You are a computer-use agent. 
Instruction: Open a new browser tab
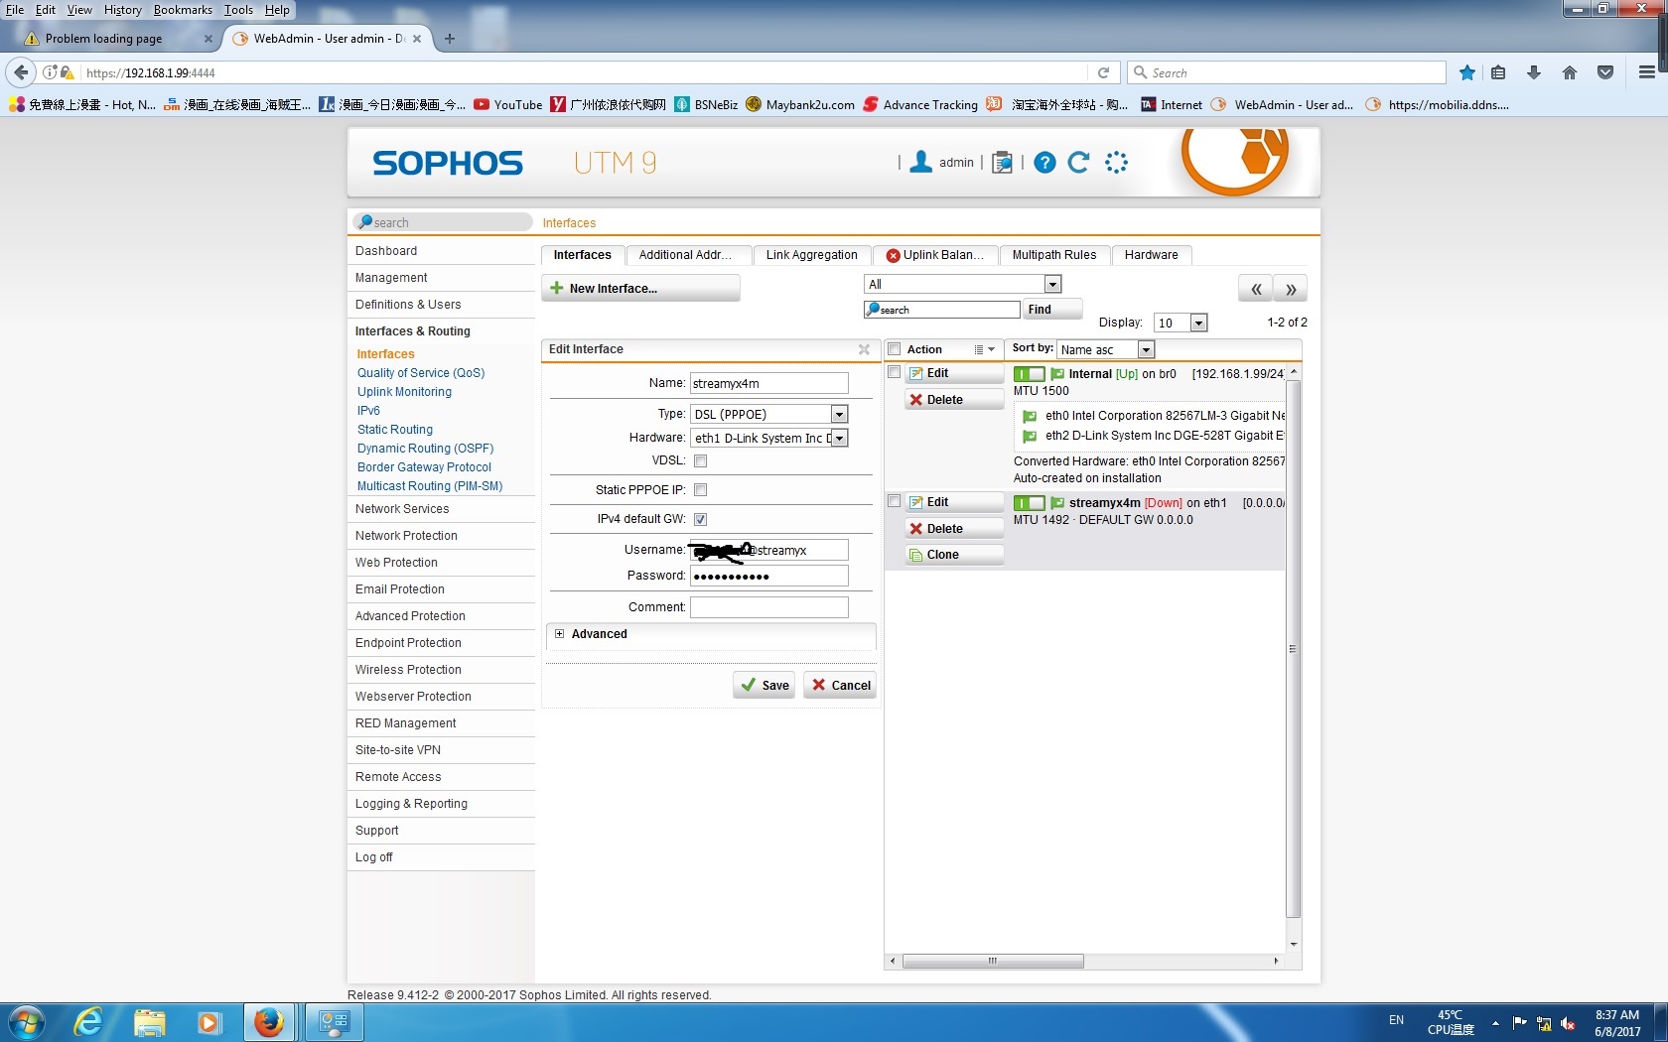(x=450, y=39)
